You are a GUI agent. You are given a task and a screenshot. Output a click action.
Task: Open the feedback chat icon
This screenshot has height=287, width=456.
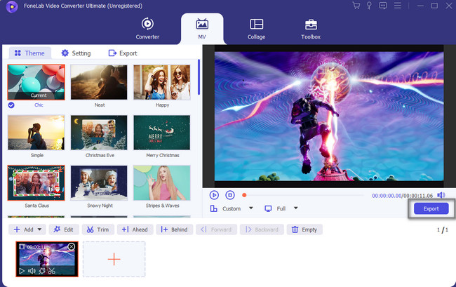383,6
